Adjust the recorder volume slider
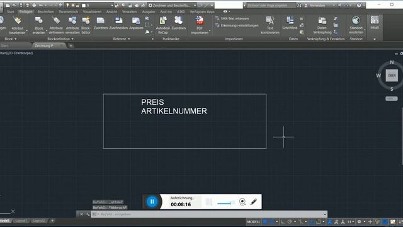Viewport: 403px width, 227px height. tap(226, 203)
